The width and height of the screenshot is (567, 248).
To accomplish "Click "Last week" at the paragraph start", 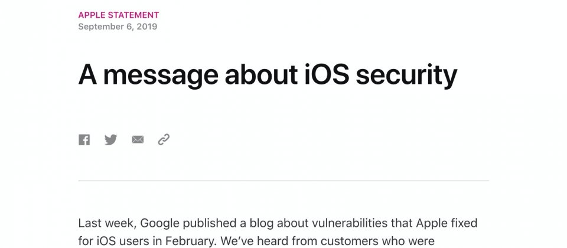I will (x=107, y=223).
